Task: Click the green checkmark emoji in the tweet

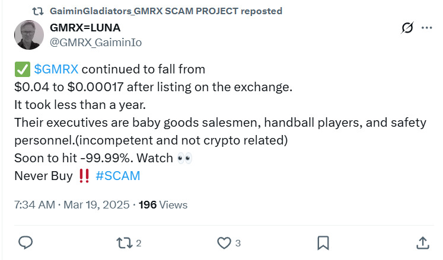Action: coord(23,69)
